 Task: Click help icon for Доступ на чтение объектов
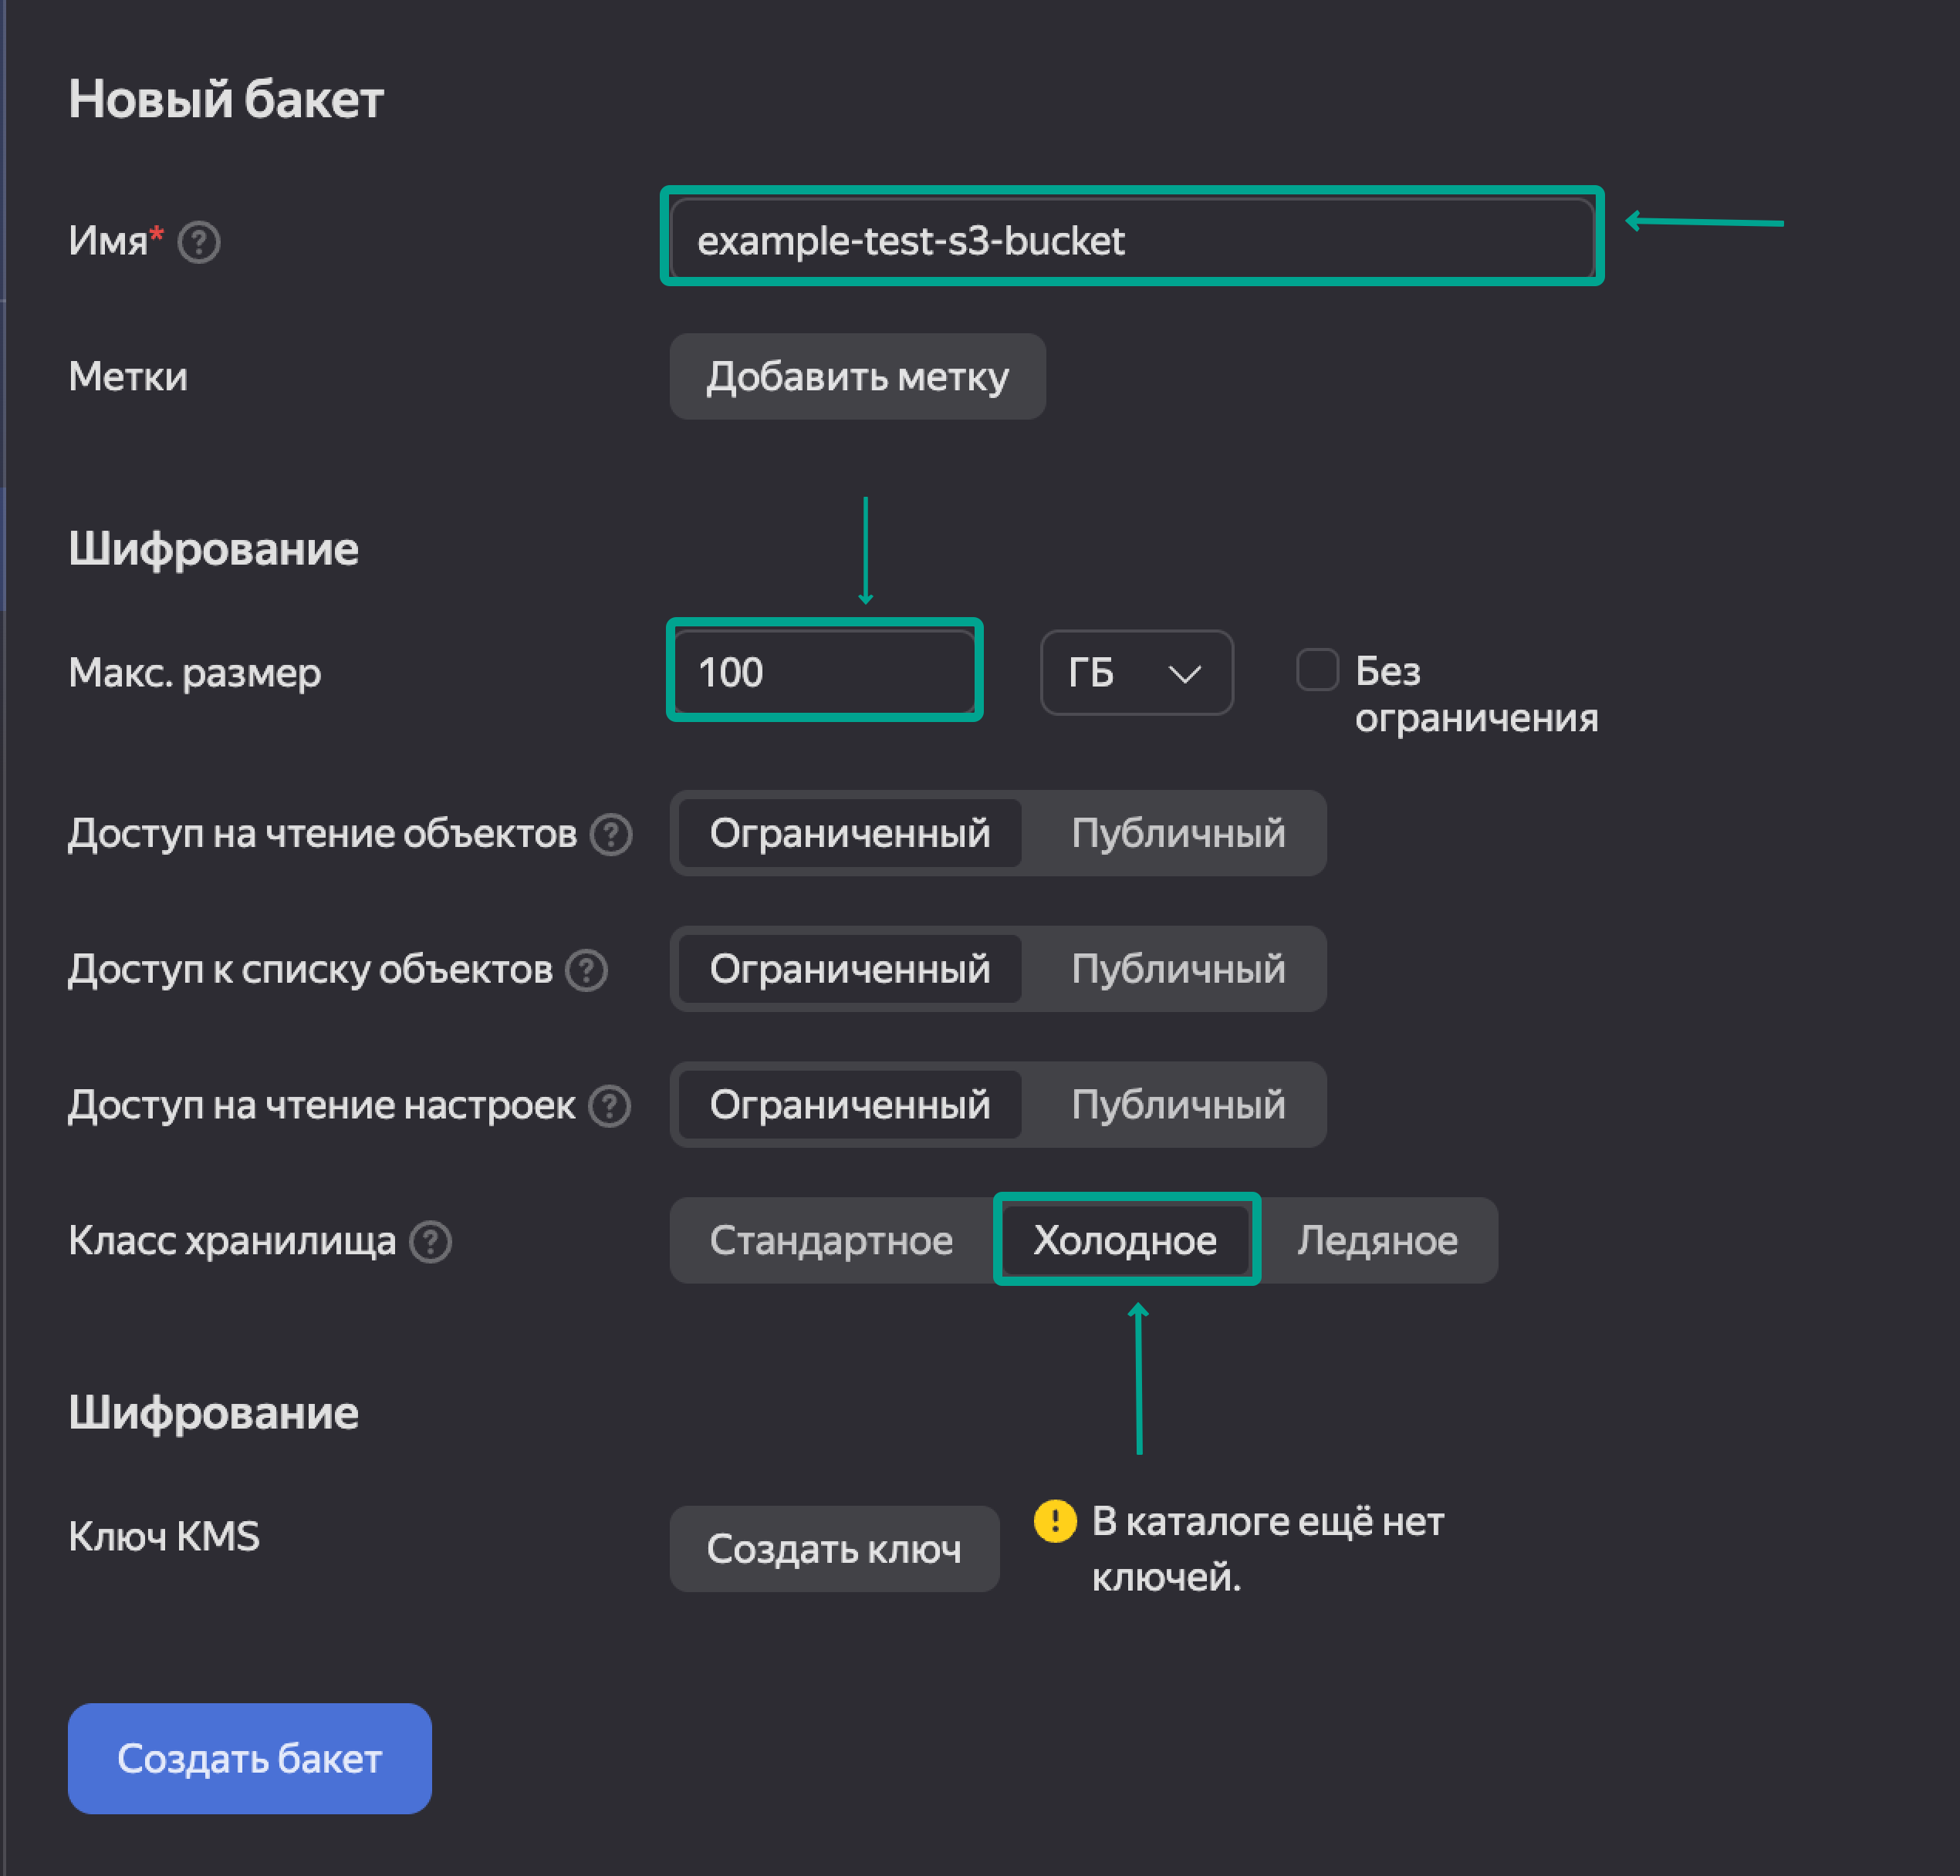coord(611,835)
